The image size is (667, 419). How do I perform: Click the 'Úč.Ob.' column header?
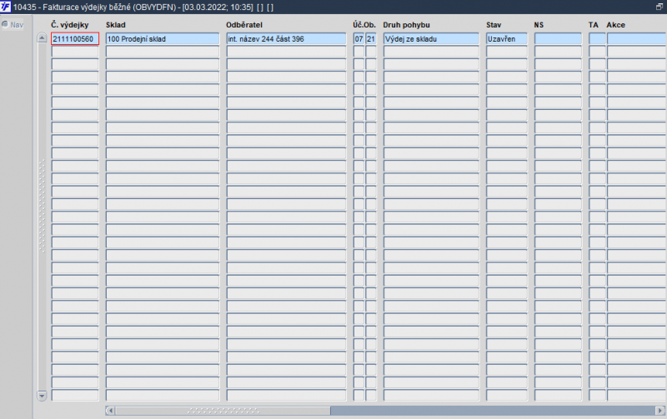tap(364, 25)
